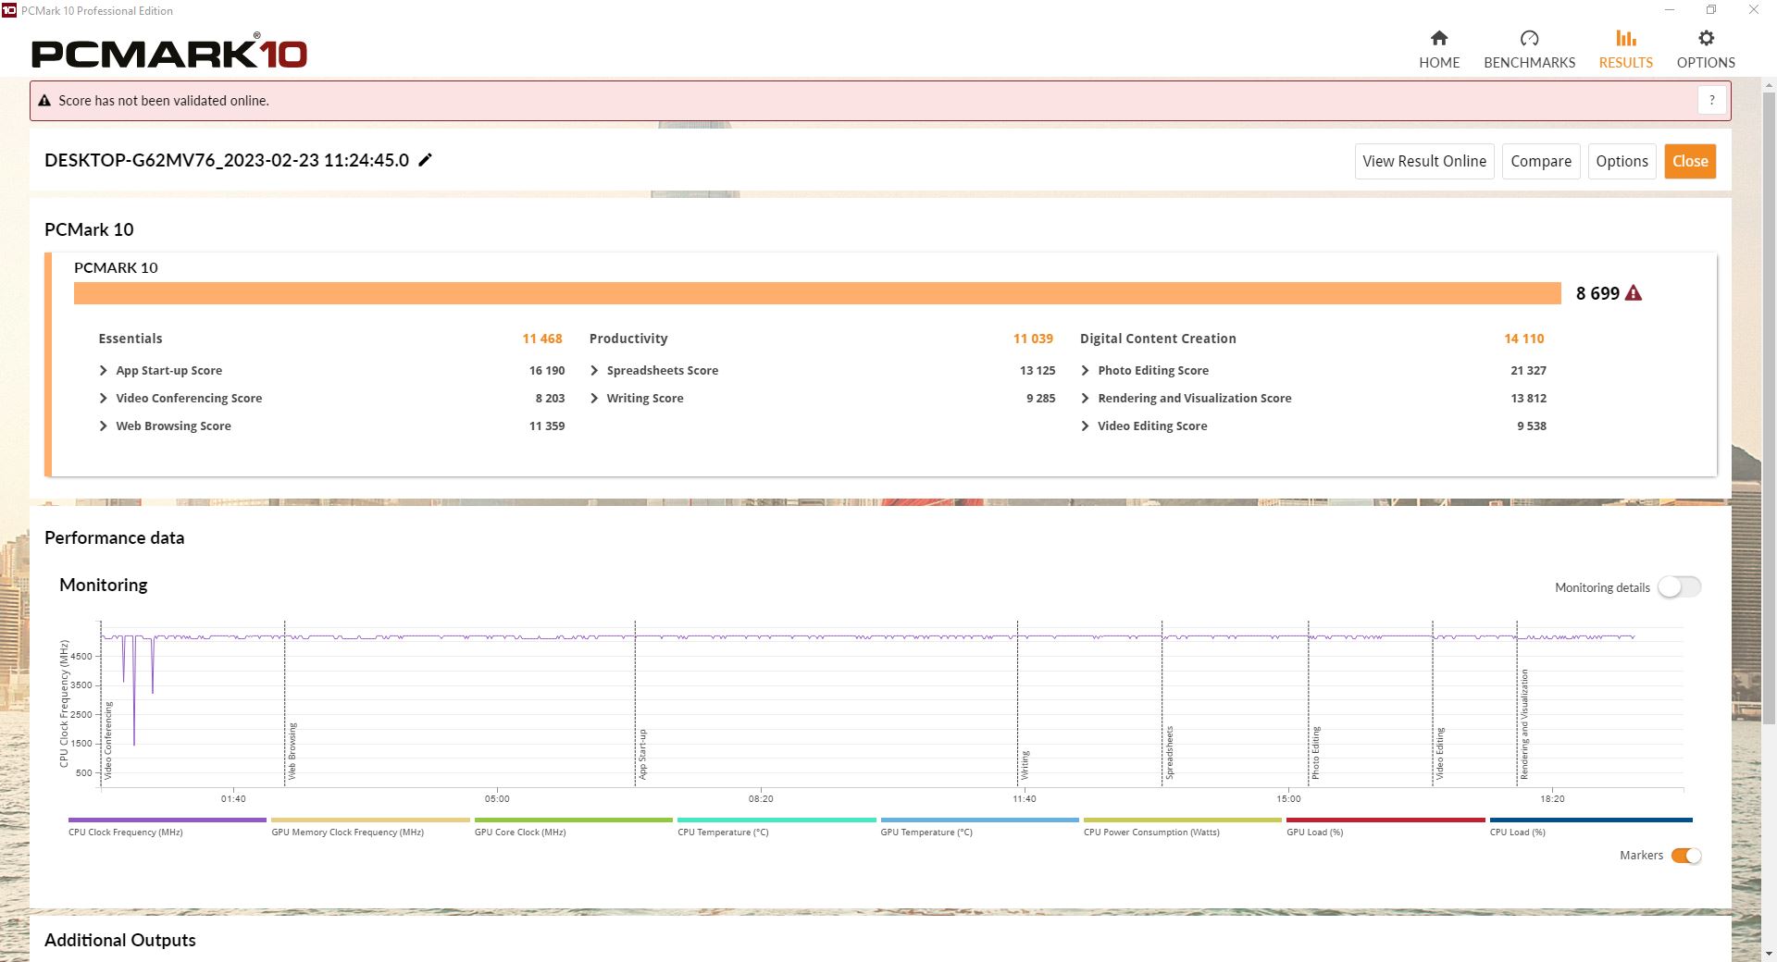Click the Photo Editing marker in chart
1777x962 pixels.
pos(1315,753)
